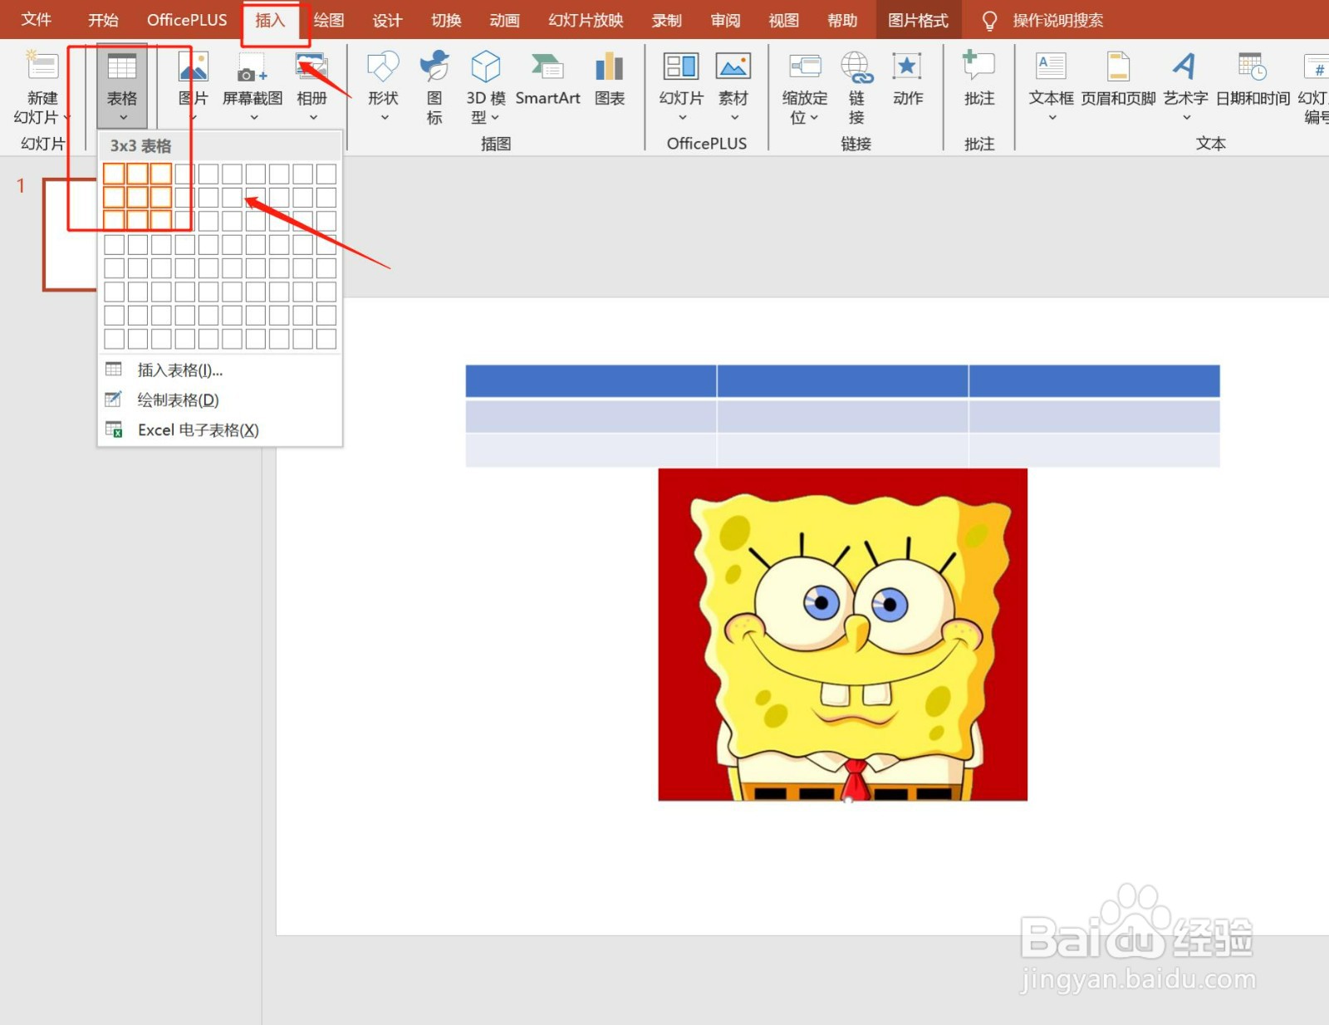Image resolution: width=1329 pixels, height=1025 pixels.
Task: Switch to the Record (录制) tab
Action: click(x=666, y=20)
